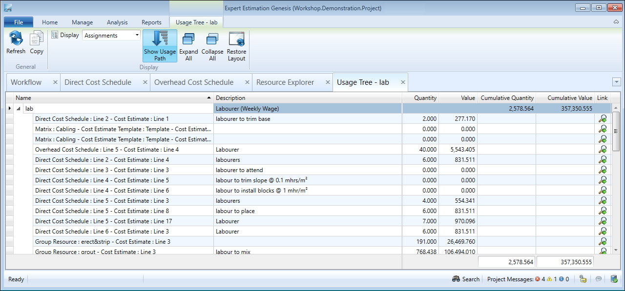
Task: Open the tab list dropdown arrow
Action: [616, 82]
